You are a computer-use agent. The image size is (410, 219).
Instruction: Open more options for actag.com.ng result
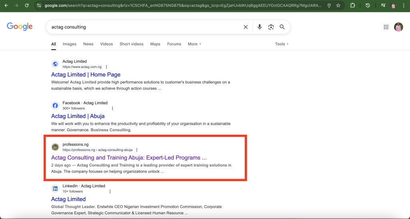[106, 67]
